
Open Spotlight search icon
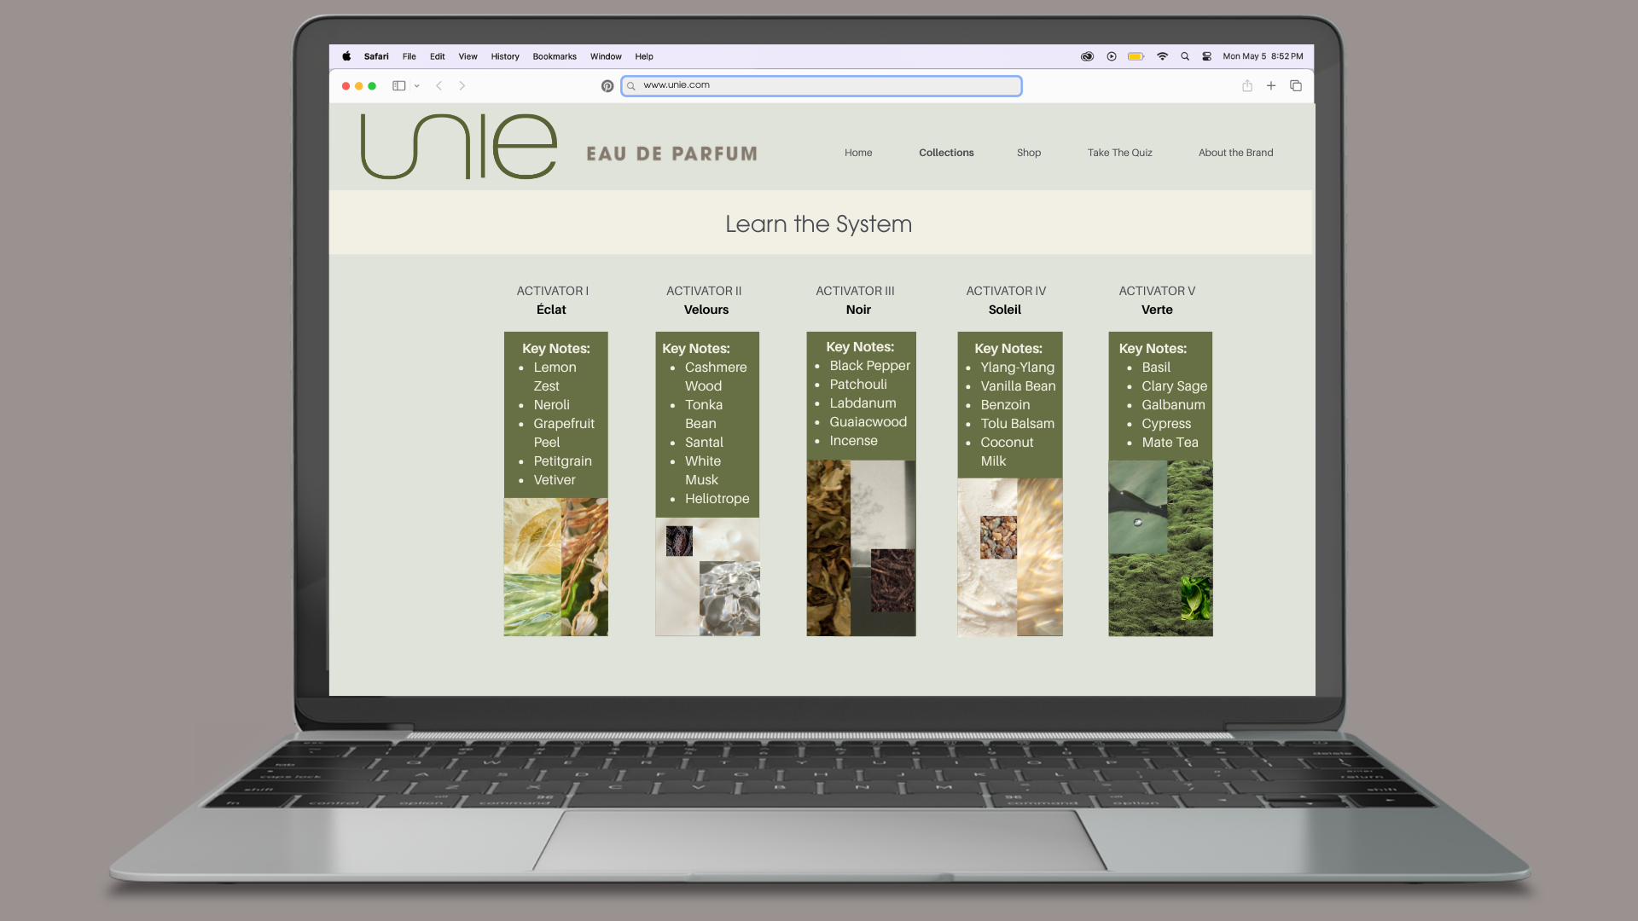1185,56
